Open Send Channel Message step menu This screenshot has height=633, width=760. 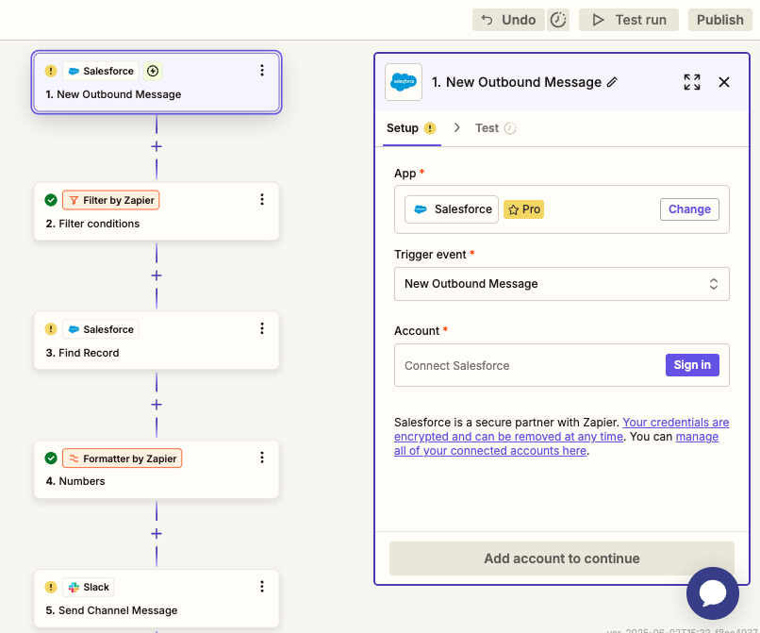click(x=262, y=587)
